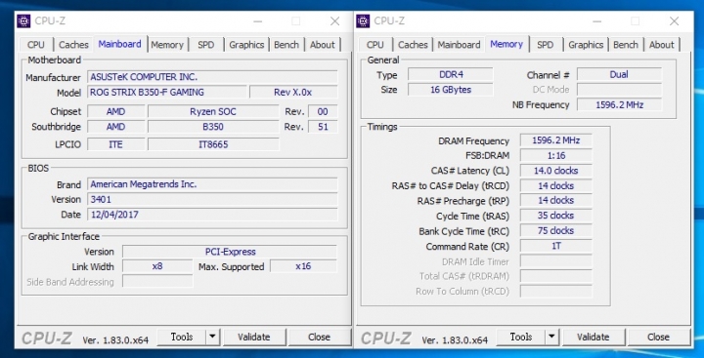
Task: Click the Model value ROG STRIX B350-F GAMING
Action: (167, 93)
